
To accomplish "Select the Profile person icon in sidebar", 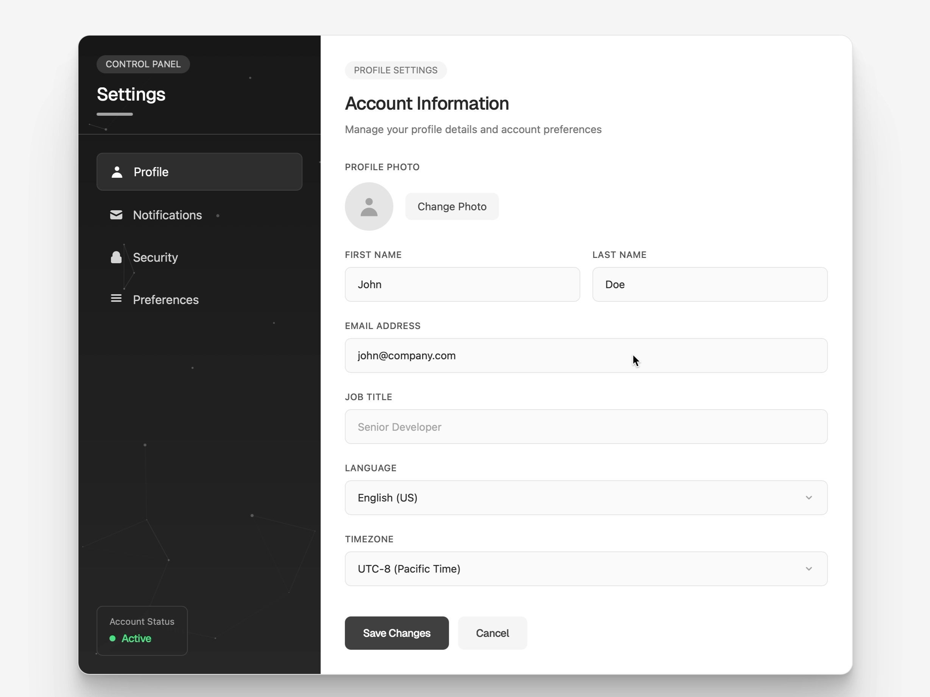I will pyautogui.click(x=116, y=172).
